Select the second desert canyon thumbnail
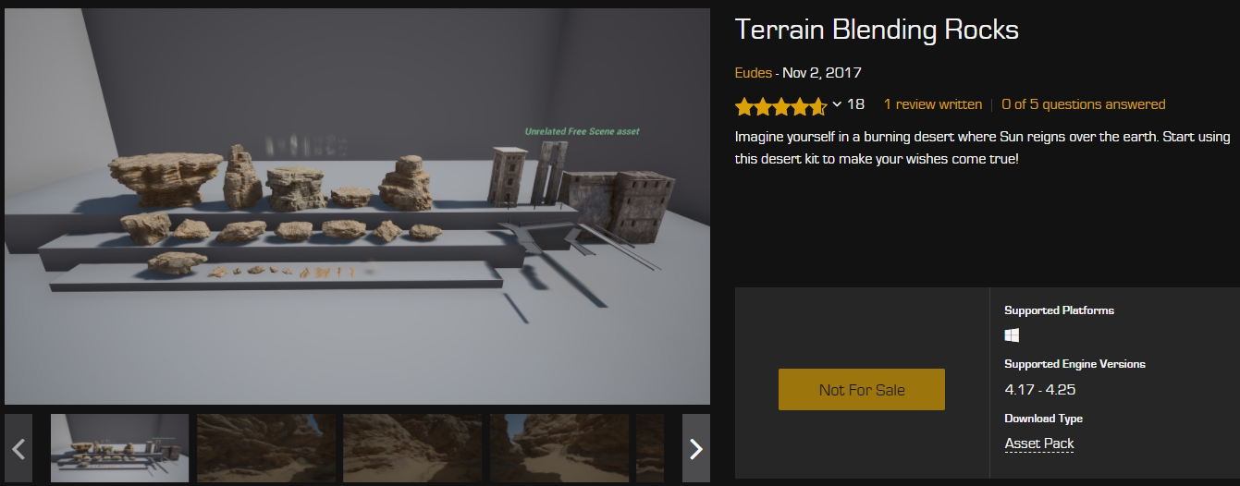Screen dimensions: 1240x486 [266, 449]
